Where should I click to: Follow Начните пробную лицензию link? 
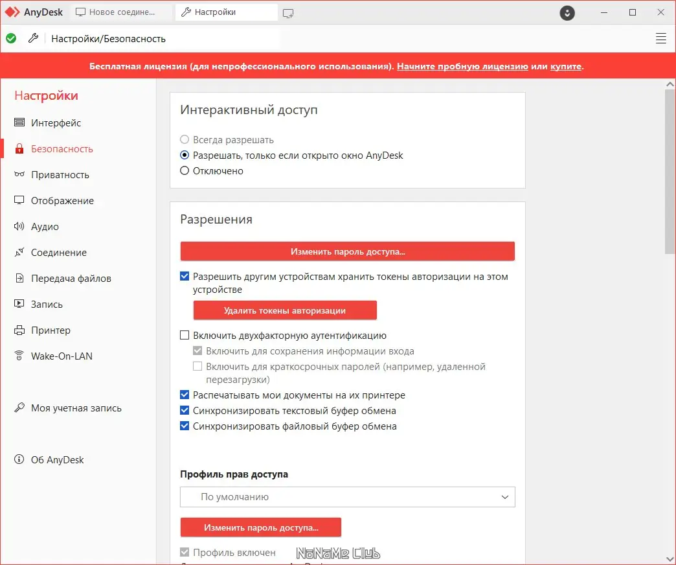click(x=462, y=66)
